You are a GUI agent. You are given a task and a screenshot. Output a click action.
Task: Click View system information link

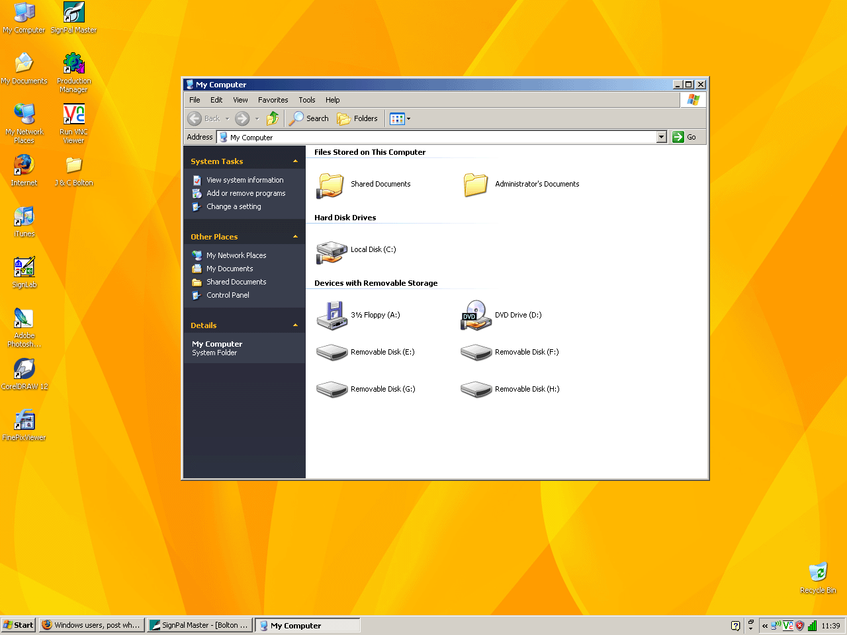pyautogui.click(x=245, y=180)
